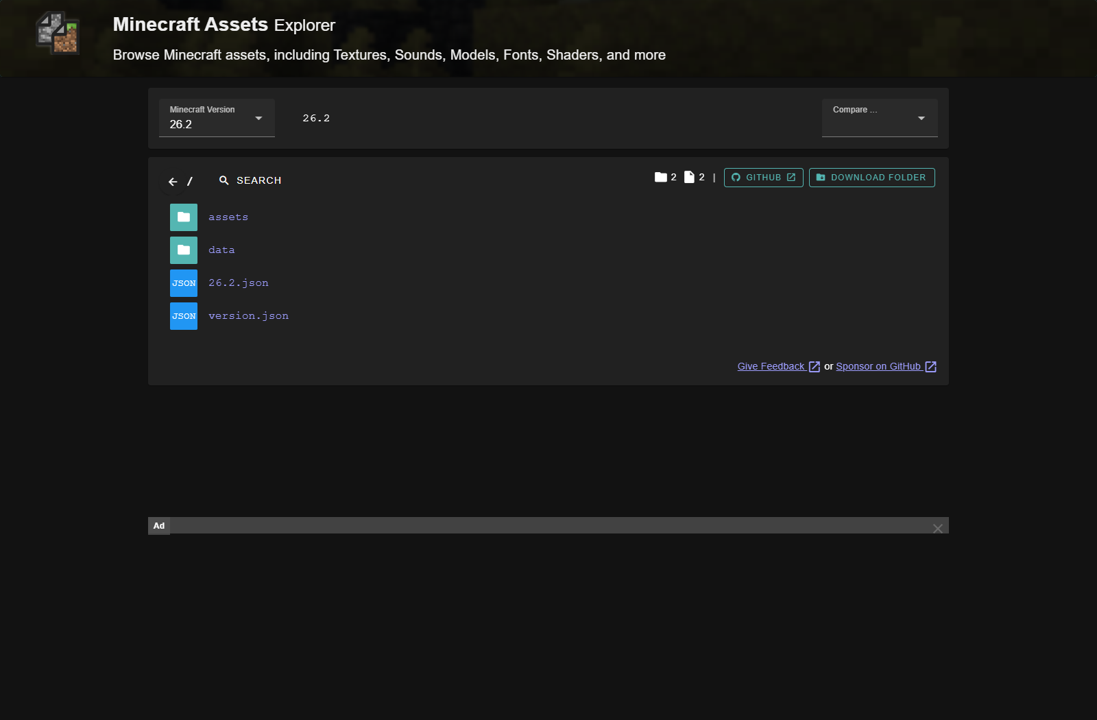Click the Minecraft Assets Explorer logo icon

pyautogui.click(x=58, y=33)
